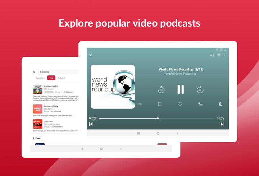259x176 pixels.
Task: Share the episode using the share icon
Action: point(218,55)
